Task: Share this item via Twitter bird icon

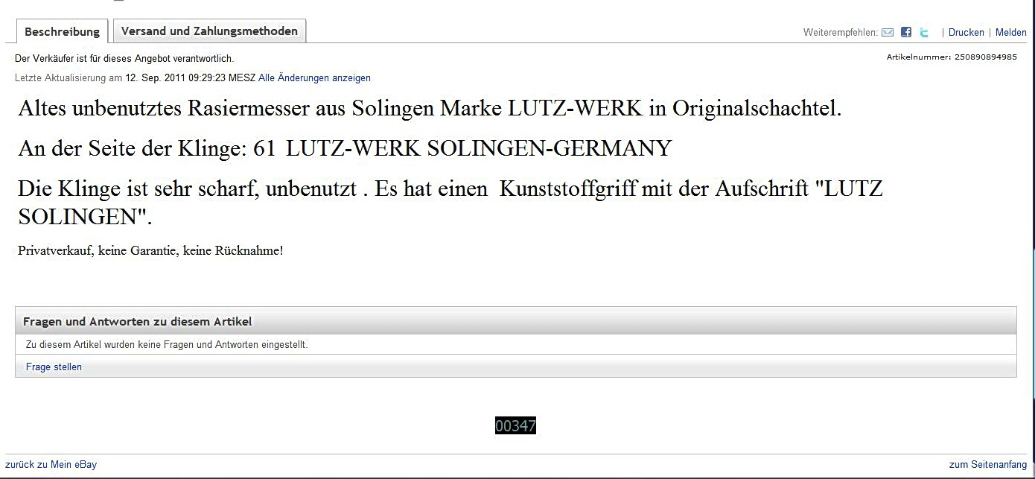Action: click(924, 33)
